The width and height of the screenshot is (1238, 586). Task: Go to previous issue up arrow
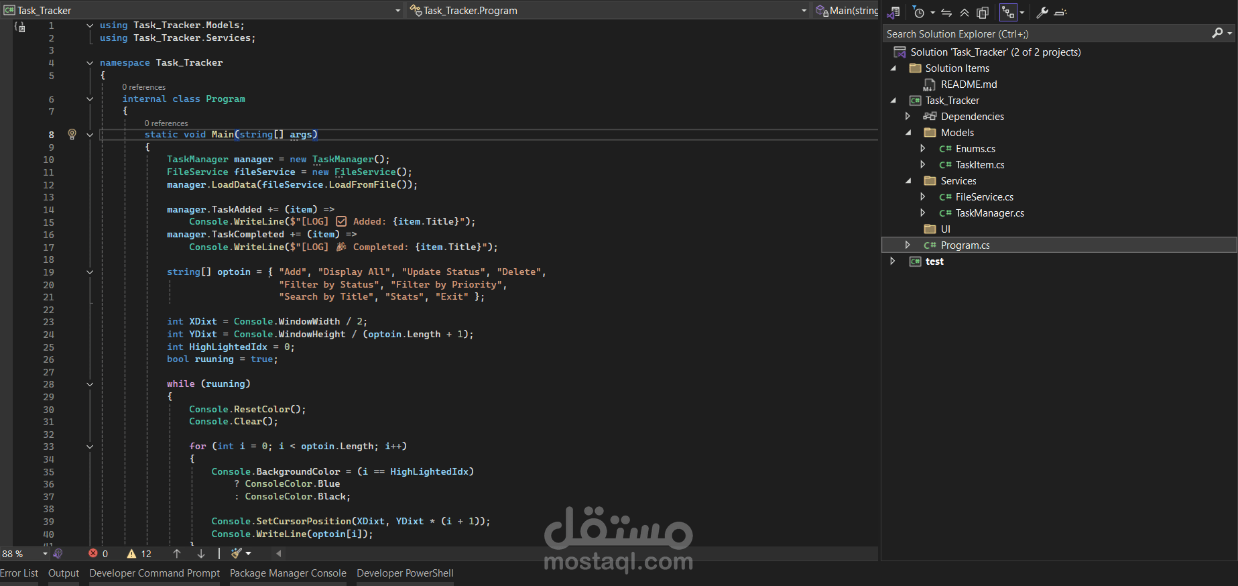click(x=177, y=554)
